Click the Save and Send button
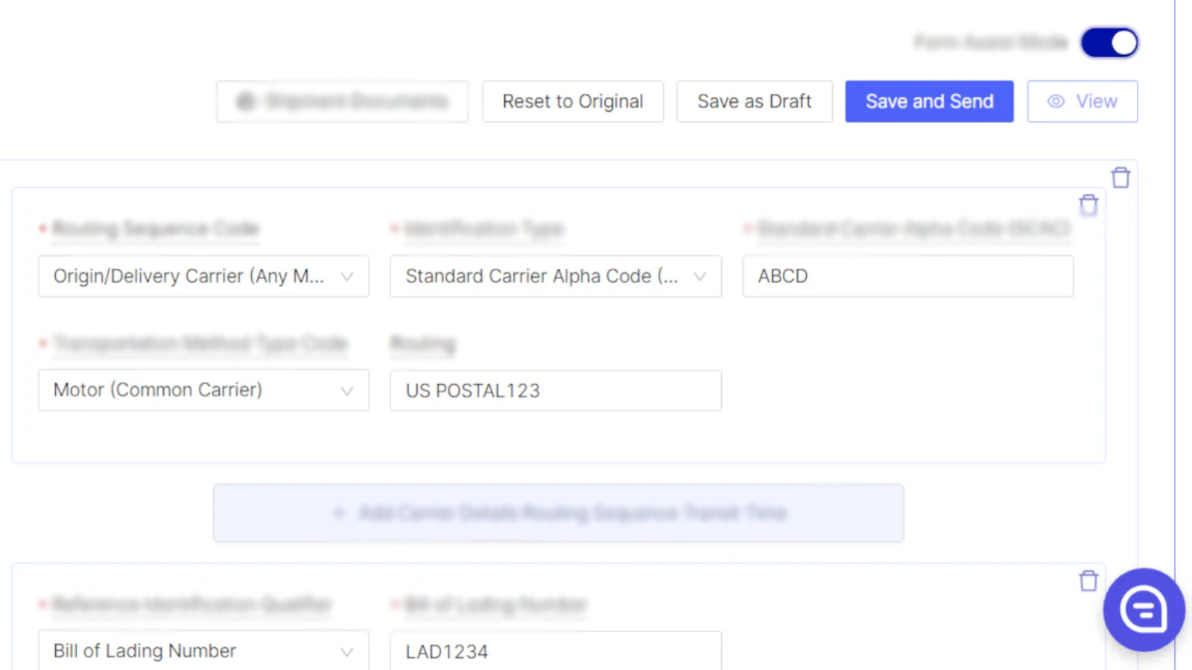This screenshot has width=1192, height=670. (x=929, y=101)
